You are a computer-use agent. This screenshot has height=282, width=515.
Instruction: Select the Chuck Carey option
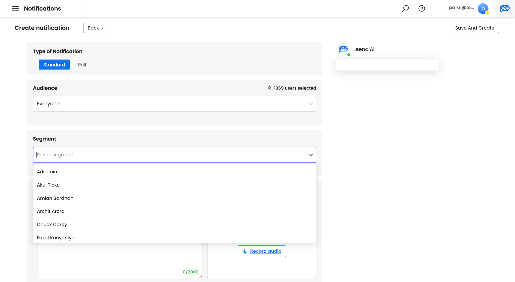(x=52, y=225)
